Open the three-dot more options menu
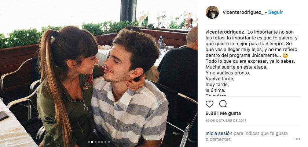 [x=298, y=139]
